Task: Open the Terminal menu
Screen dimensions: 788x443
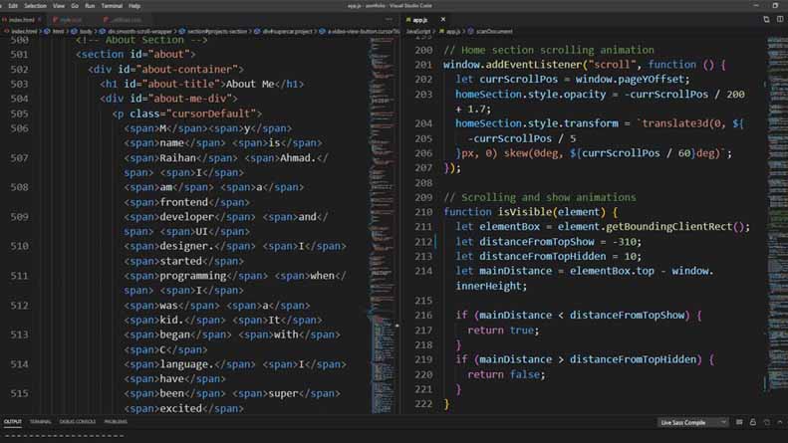Action: point(112,6)
